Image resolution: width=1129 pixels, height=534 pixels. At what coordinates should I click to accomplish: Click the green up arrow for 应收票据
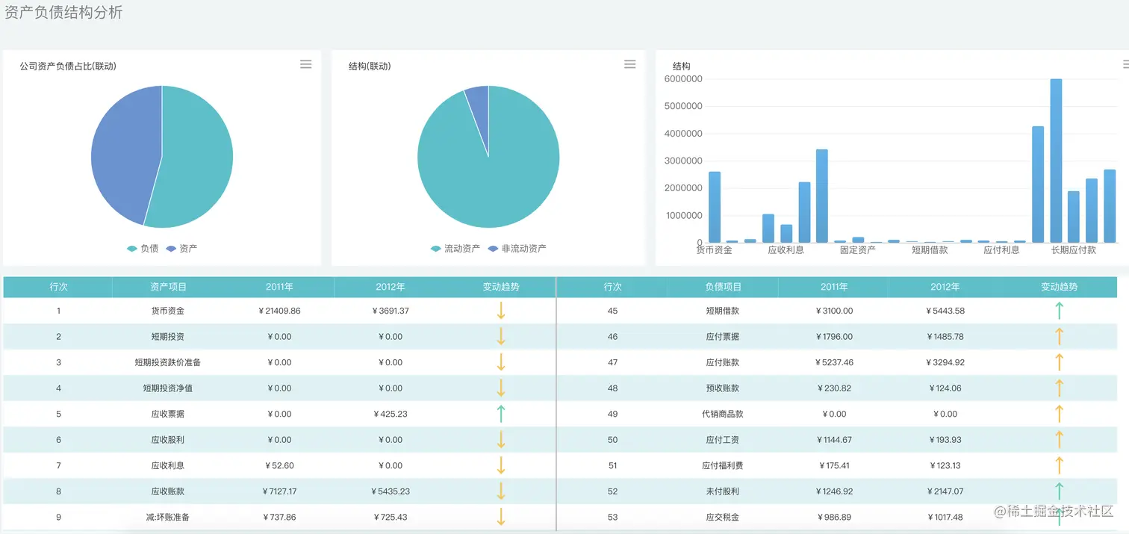click(x=501, y=413)
